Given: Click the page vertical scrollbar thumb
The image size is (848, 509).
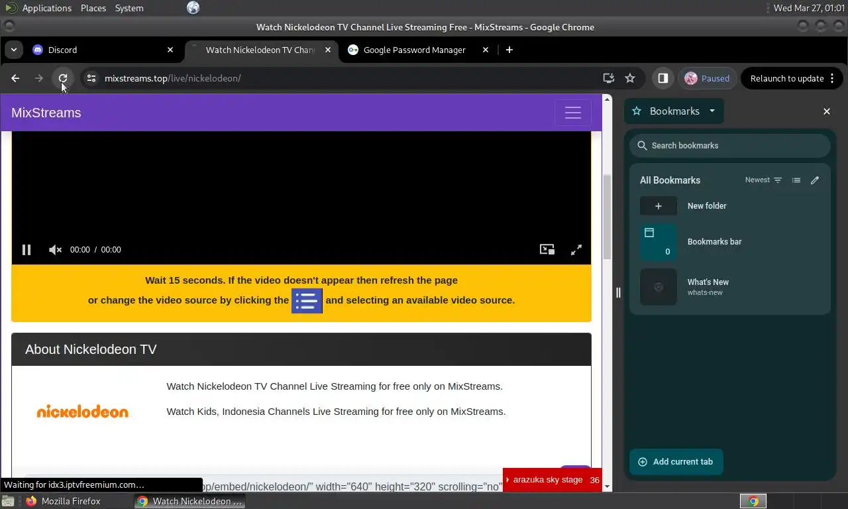Looking at the screenshot, I should click(x=607, y=217).
